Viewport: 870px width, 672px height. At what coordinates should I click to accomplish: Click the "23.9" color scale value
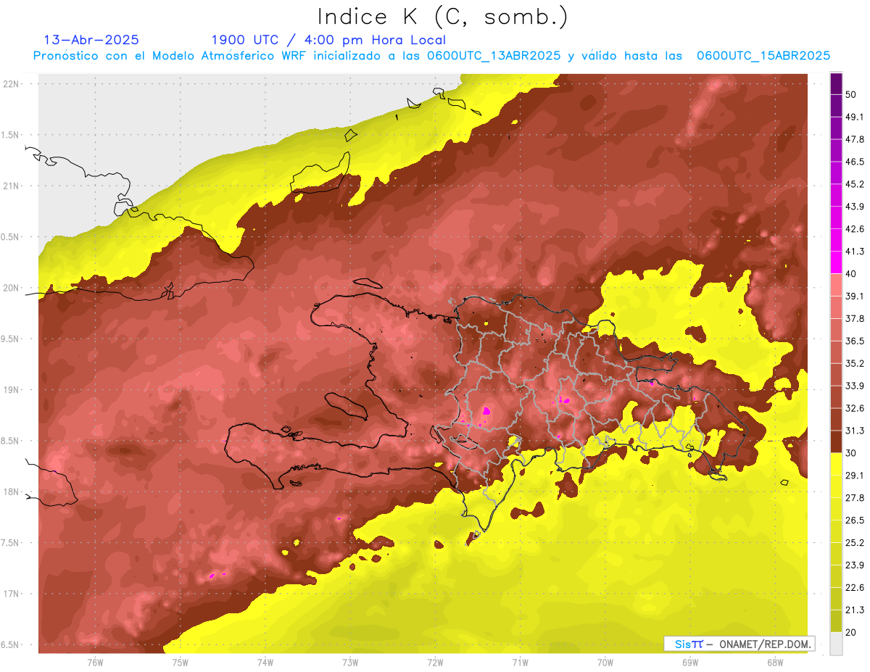(x=855, y=565)
